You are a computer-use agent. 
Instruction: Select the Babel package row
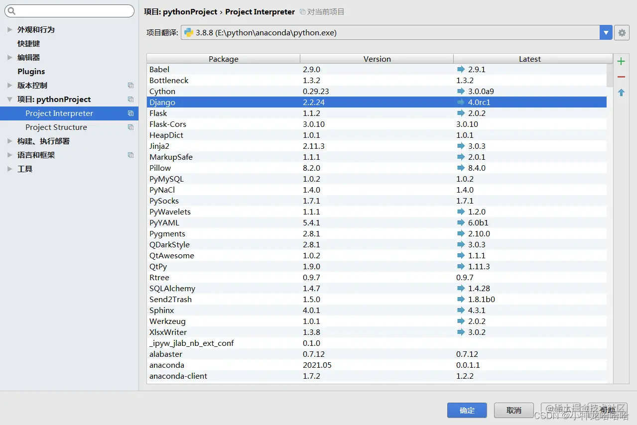[x=377, y=70]
